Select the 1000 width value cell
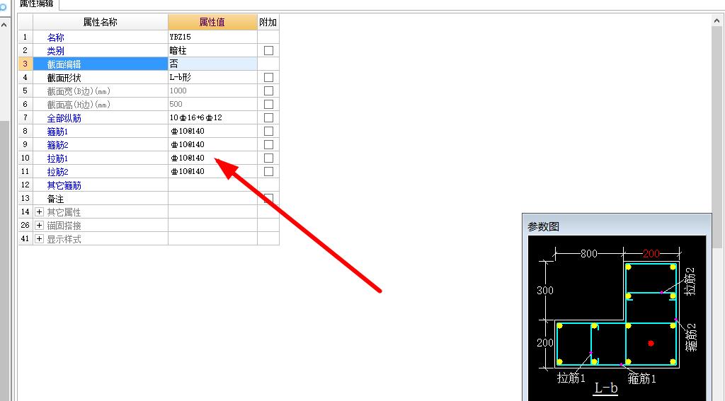The width and height of the screenshot is (725, 401). pos(212,91)
